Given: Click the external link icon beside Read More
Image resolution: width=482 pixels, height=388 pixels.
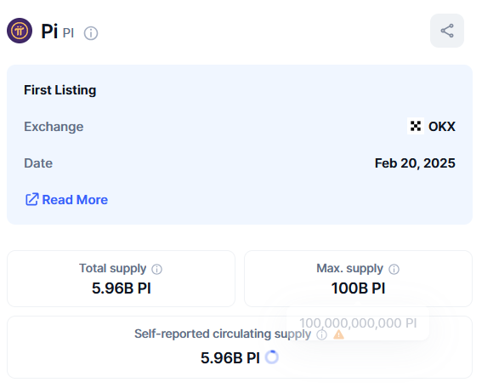Looking at the screenshot, I should [x=31, y=200].
